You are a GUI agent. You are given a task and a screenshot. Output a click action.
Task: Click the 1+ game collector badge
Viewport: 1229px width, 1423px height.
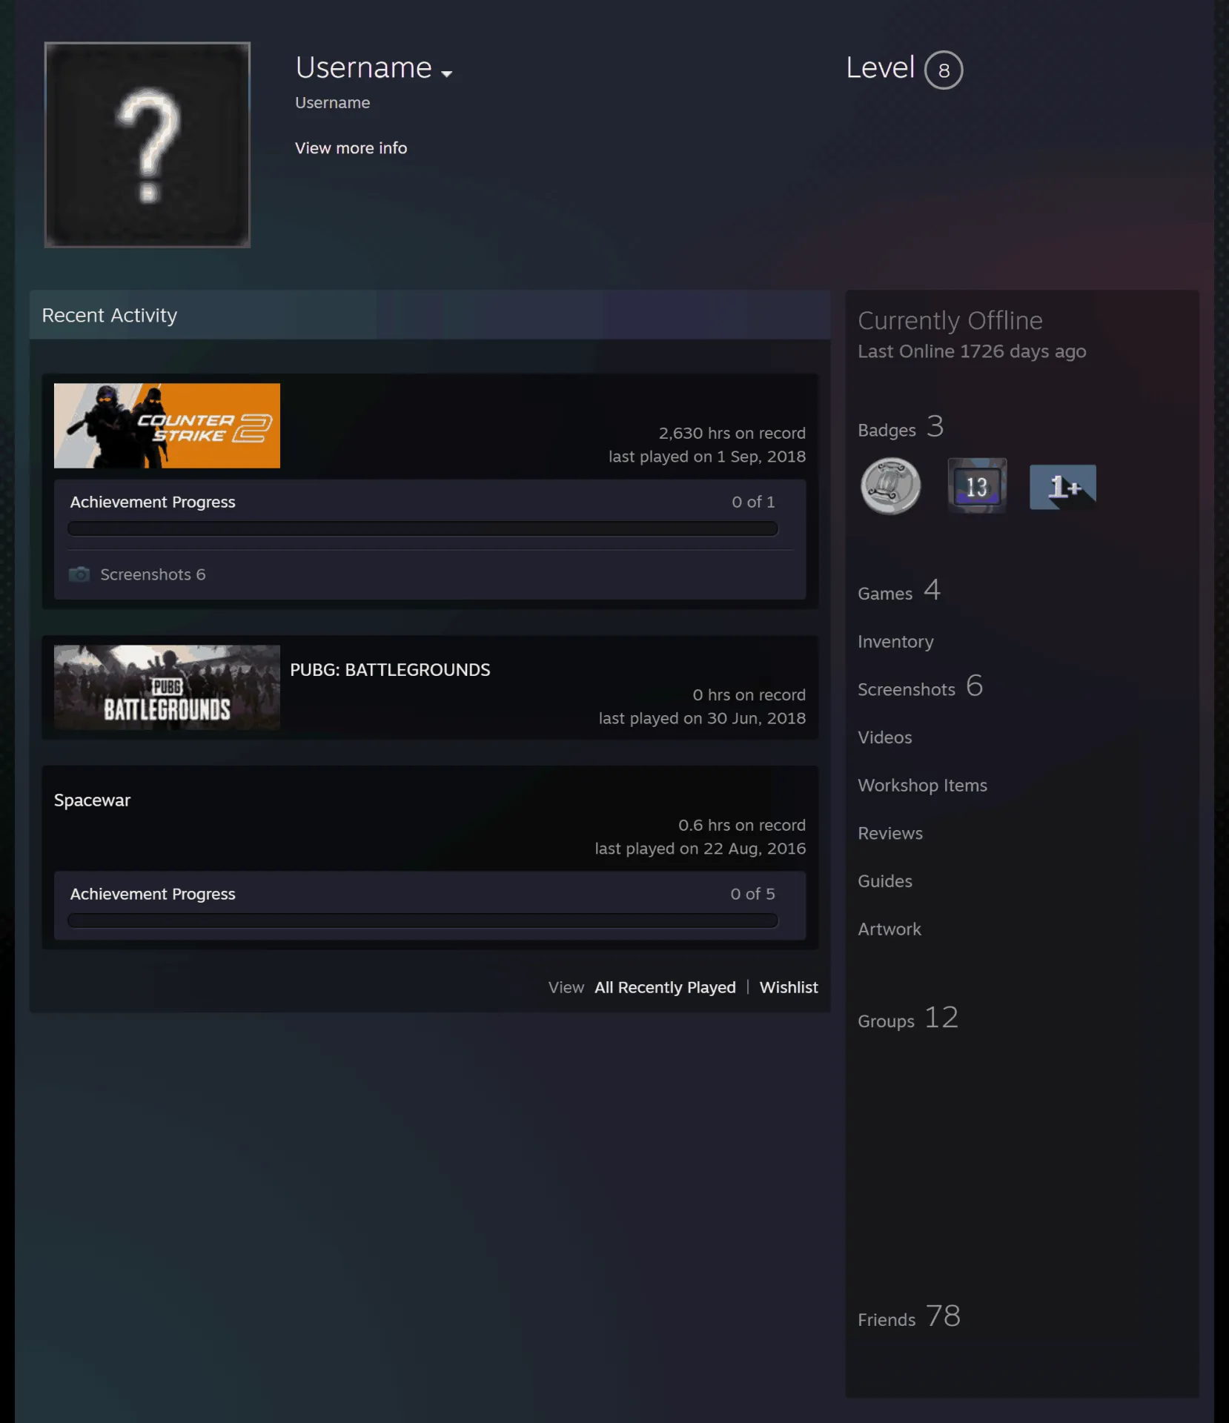1063,487
